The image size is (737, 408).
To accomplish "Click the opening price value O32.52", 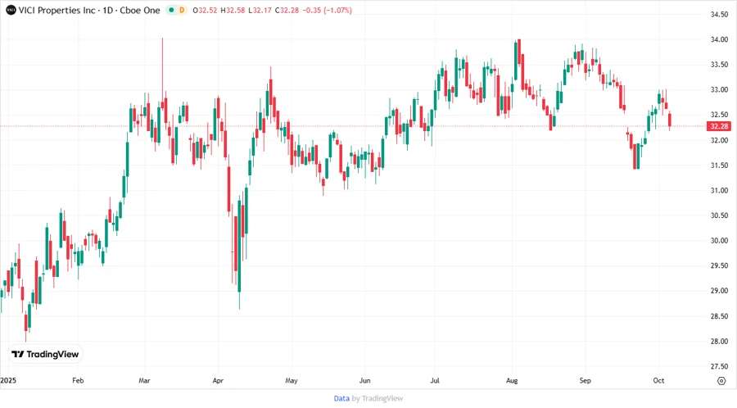I will [x=205, y=10].
